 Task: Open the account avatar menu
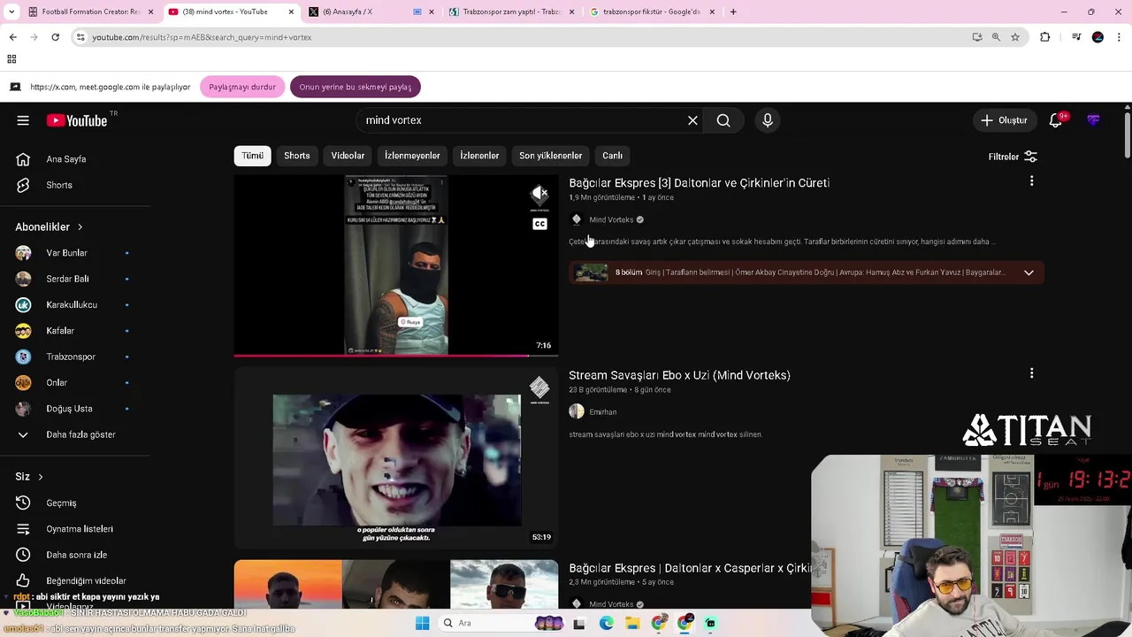click(1094, 120)
